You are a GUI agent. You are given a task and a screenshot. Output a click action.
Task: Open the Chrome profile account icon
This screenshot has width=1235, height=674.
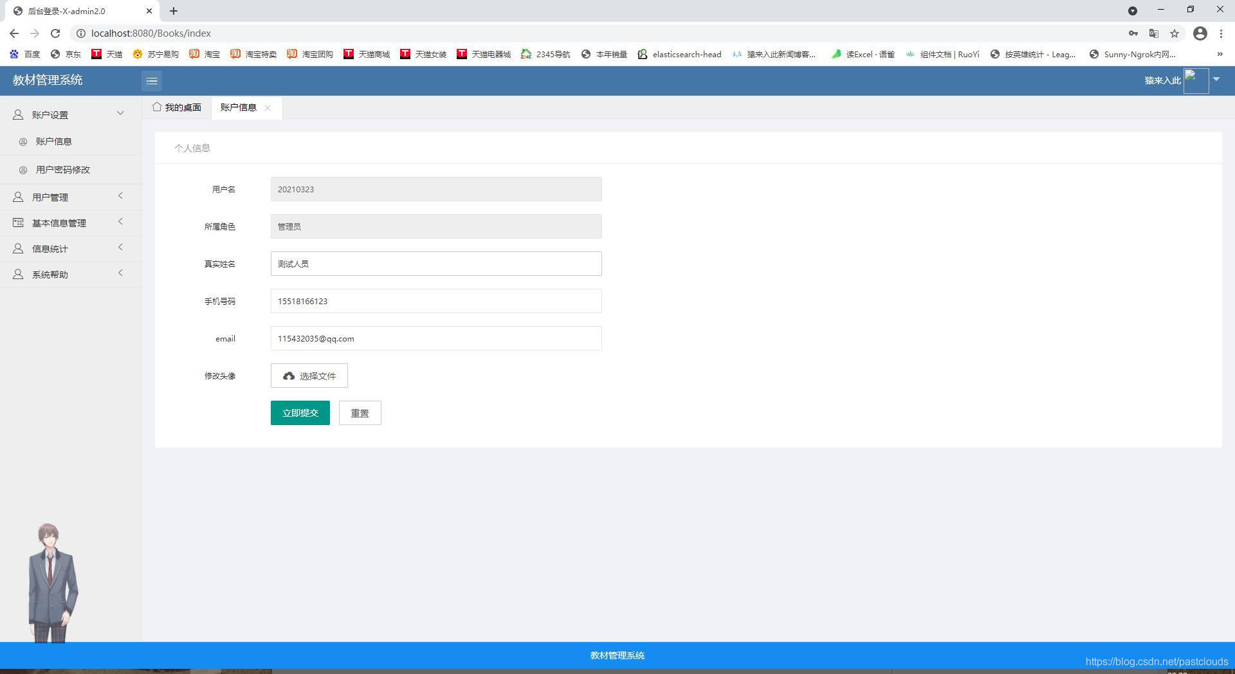click(1200, 33)
